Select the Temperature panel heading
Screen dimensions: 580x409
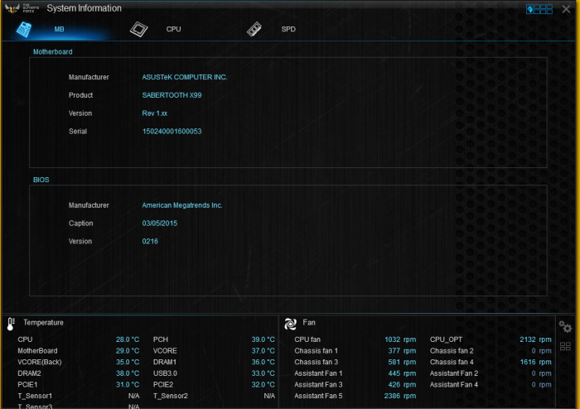pos(43,323)
